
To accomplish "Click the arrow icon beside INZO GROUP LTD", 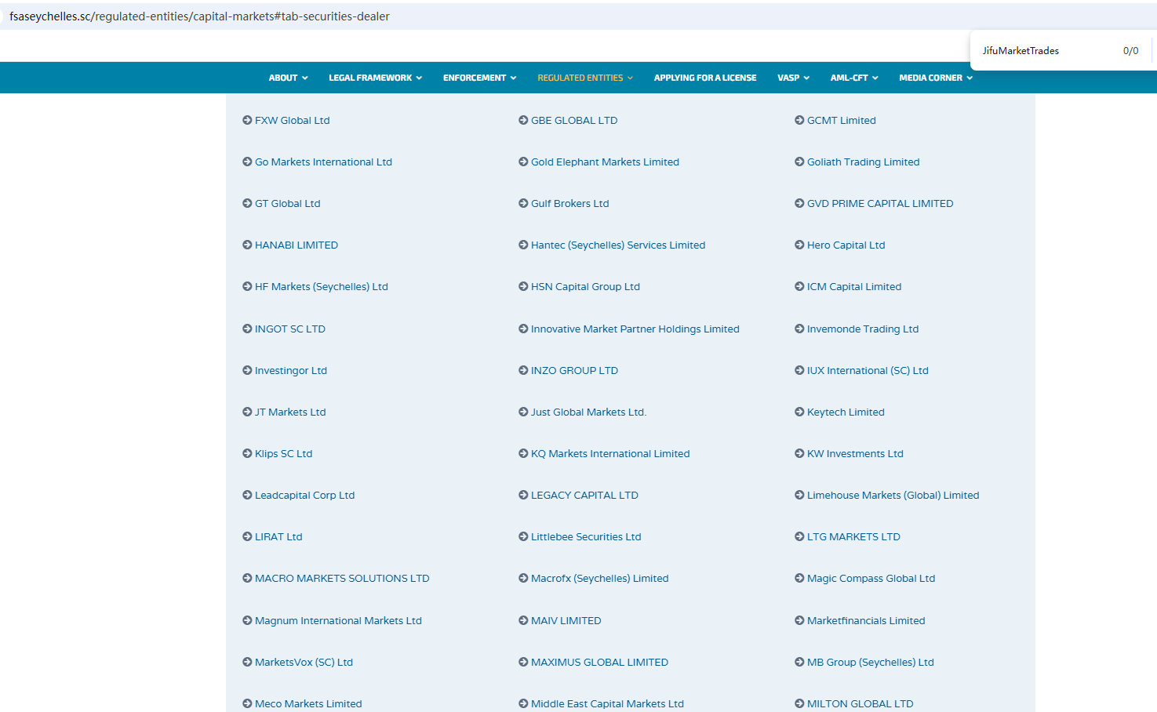I will (x=523, y=370).
